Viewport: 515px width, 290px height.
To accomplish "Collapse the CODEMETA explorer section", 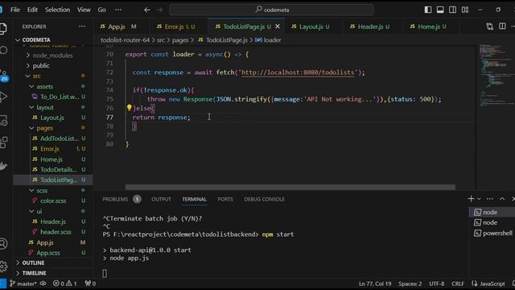I will click(x=36, y=40).
